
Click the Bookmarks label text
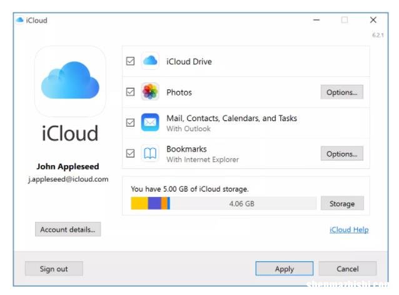(186, 149)
